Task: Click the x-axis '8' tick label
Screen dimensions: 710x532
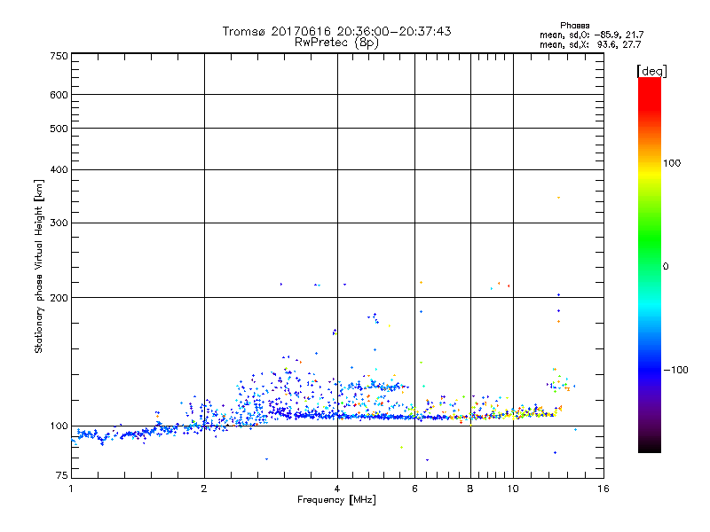Action: (470, 489)
